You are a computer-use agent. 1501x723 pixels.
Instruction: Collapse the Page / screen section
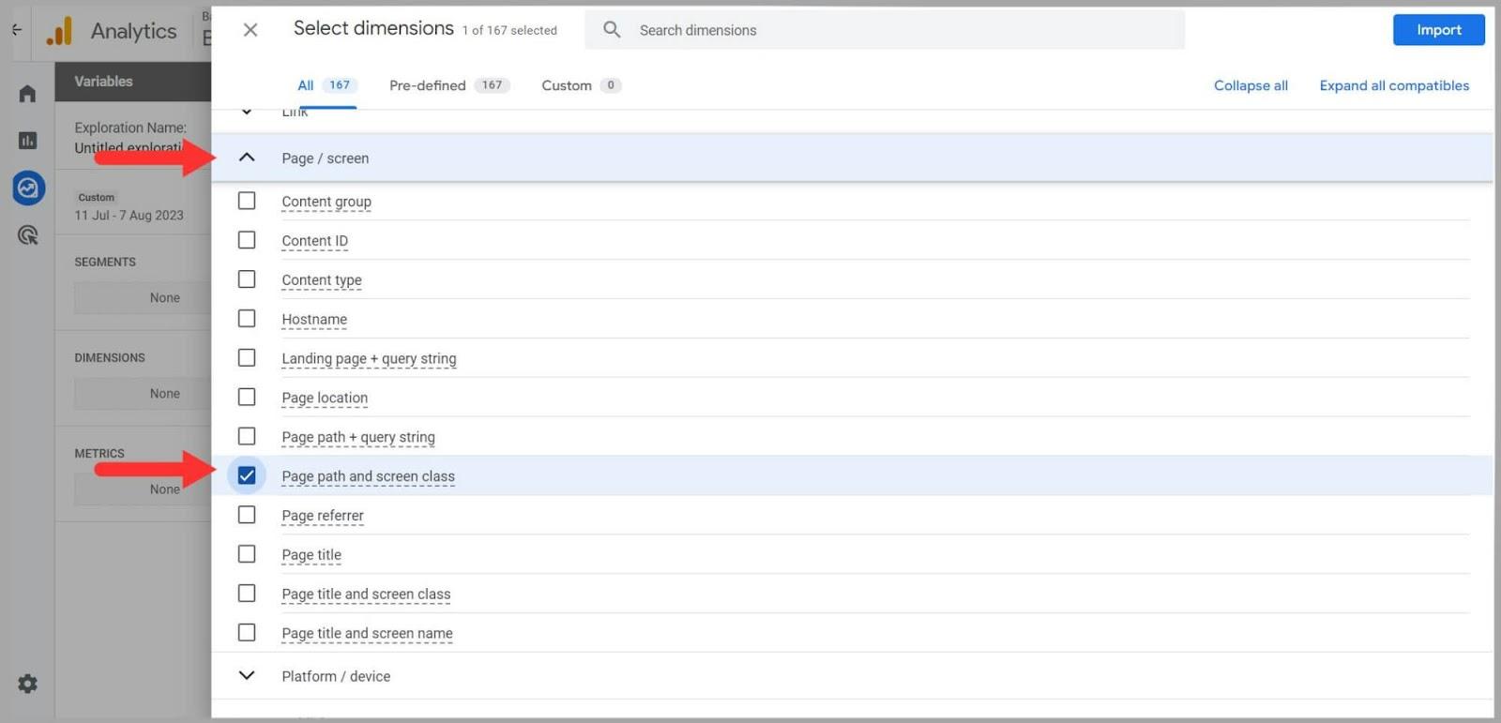(247, 158)
